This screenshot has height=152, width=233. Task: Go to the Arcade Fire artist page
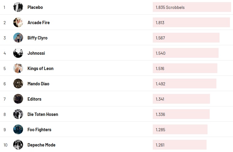(38, 22)
